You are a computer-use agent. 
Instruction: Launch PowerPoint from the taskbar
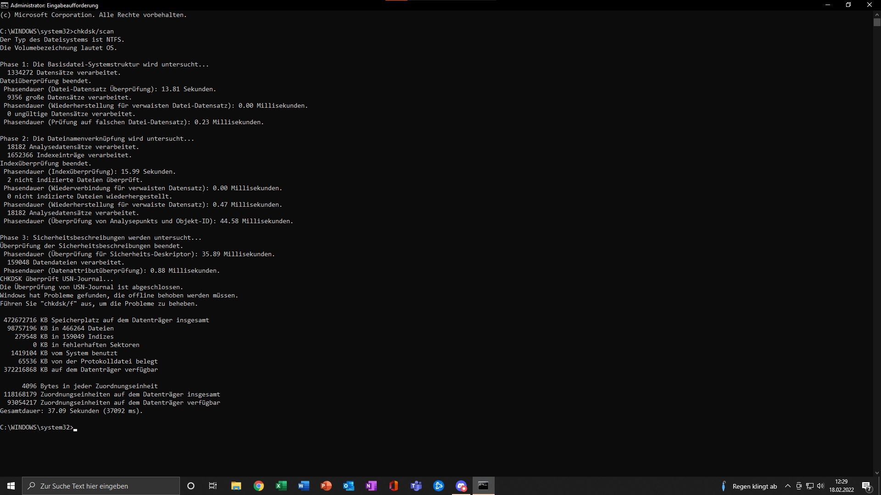pyautogui.click(x=326, y=486)
